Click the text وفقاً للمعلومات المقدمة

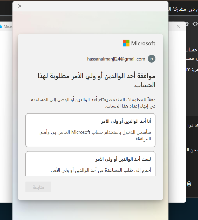[133, 100]
